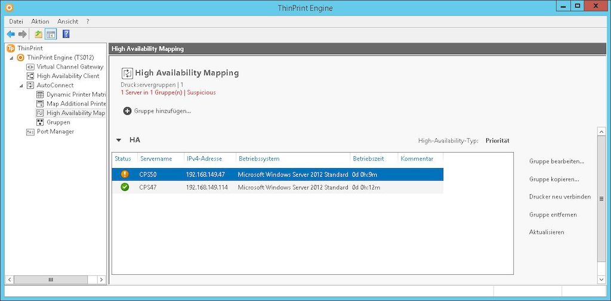Open the ? help menu

coord(88,21)
